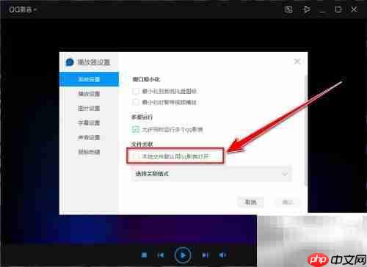The width and height of the screenshot is (367, 267).
Task: Close the 播放器设置 dialog
Action: click(297, 62)
